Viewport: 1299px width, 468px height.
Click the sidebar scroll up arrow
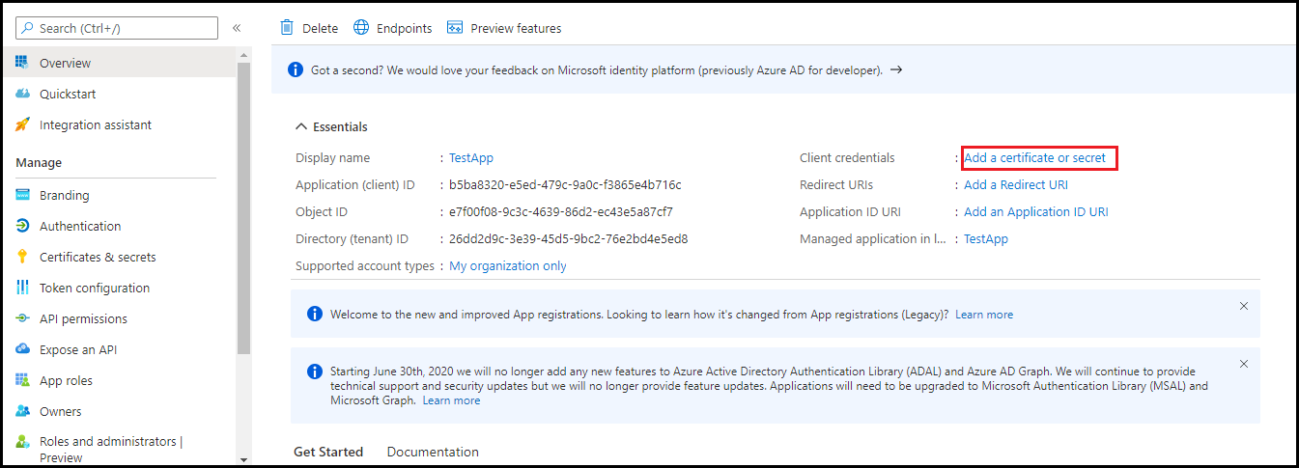click(x=243, y=54)
